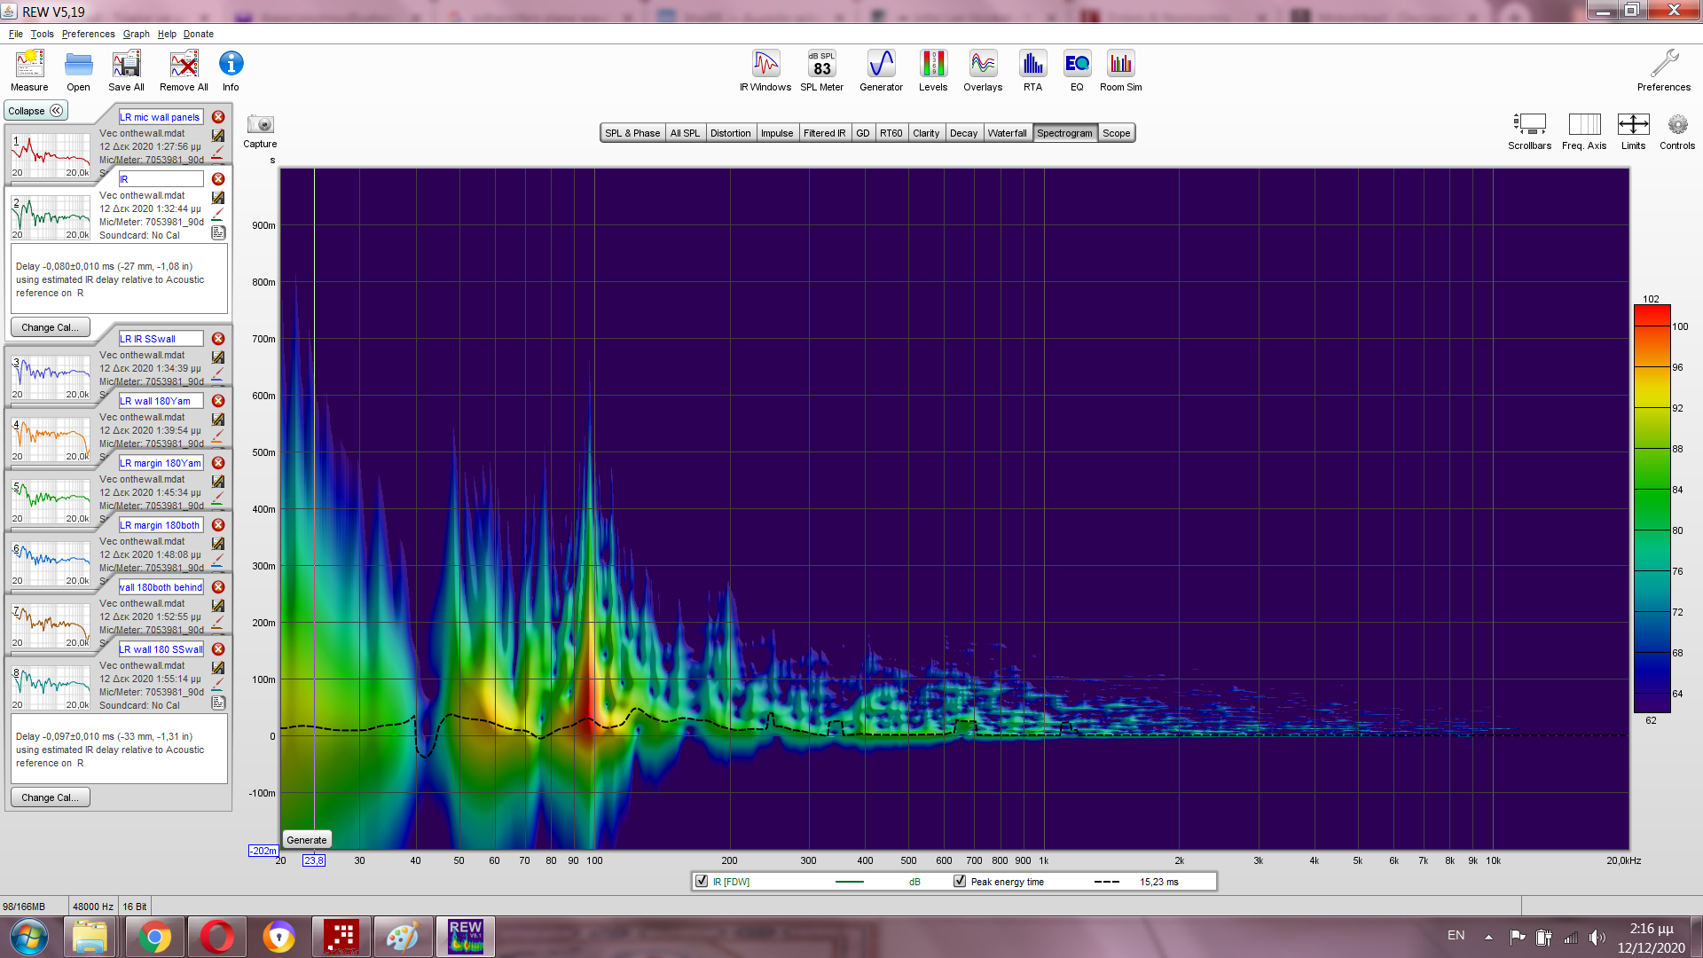The width and height of the screenshot is (1703, 958).
Task: Toggle the IR [FDW] checkbox
Action: pos(702,881)
